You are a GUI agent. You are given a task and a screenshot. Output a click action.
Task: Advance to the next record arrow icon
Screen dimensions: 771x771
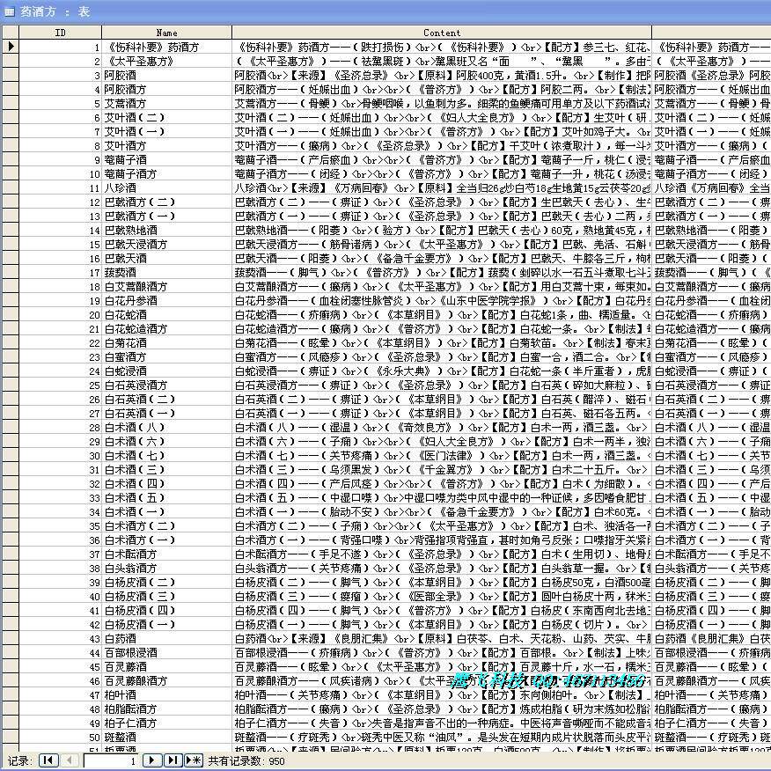pyautogui.click(x=151, y=761)
